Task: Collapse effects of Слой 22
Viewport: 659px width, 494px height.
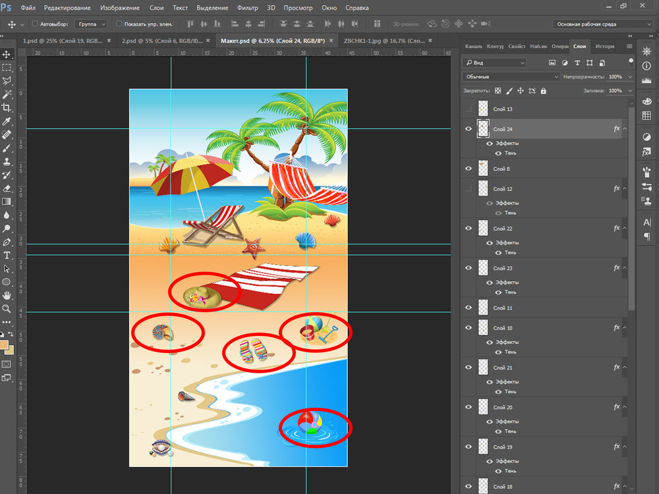Action: point(625,229)
